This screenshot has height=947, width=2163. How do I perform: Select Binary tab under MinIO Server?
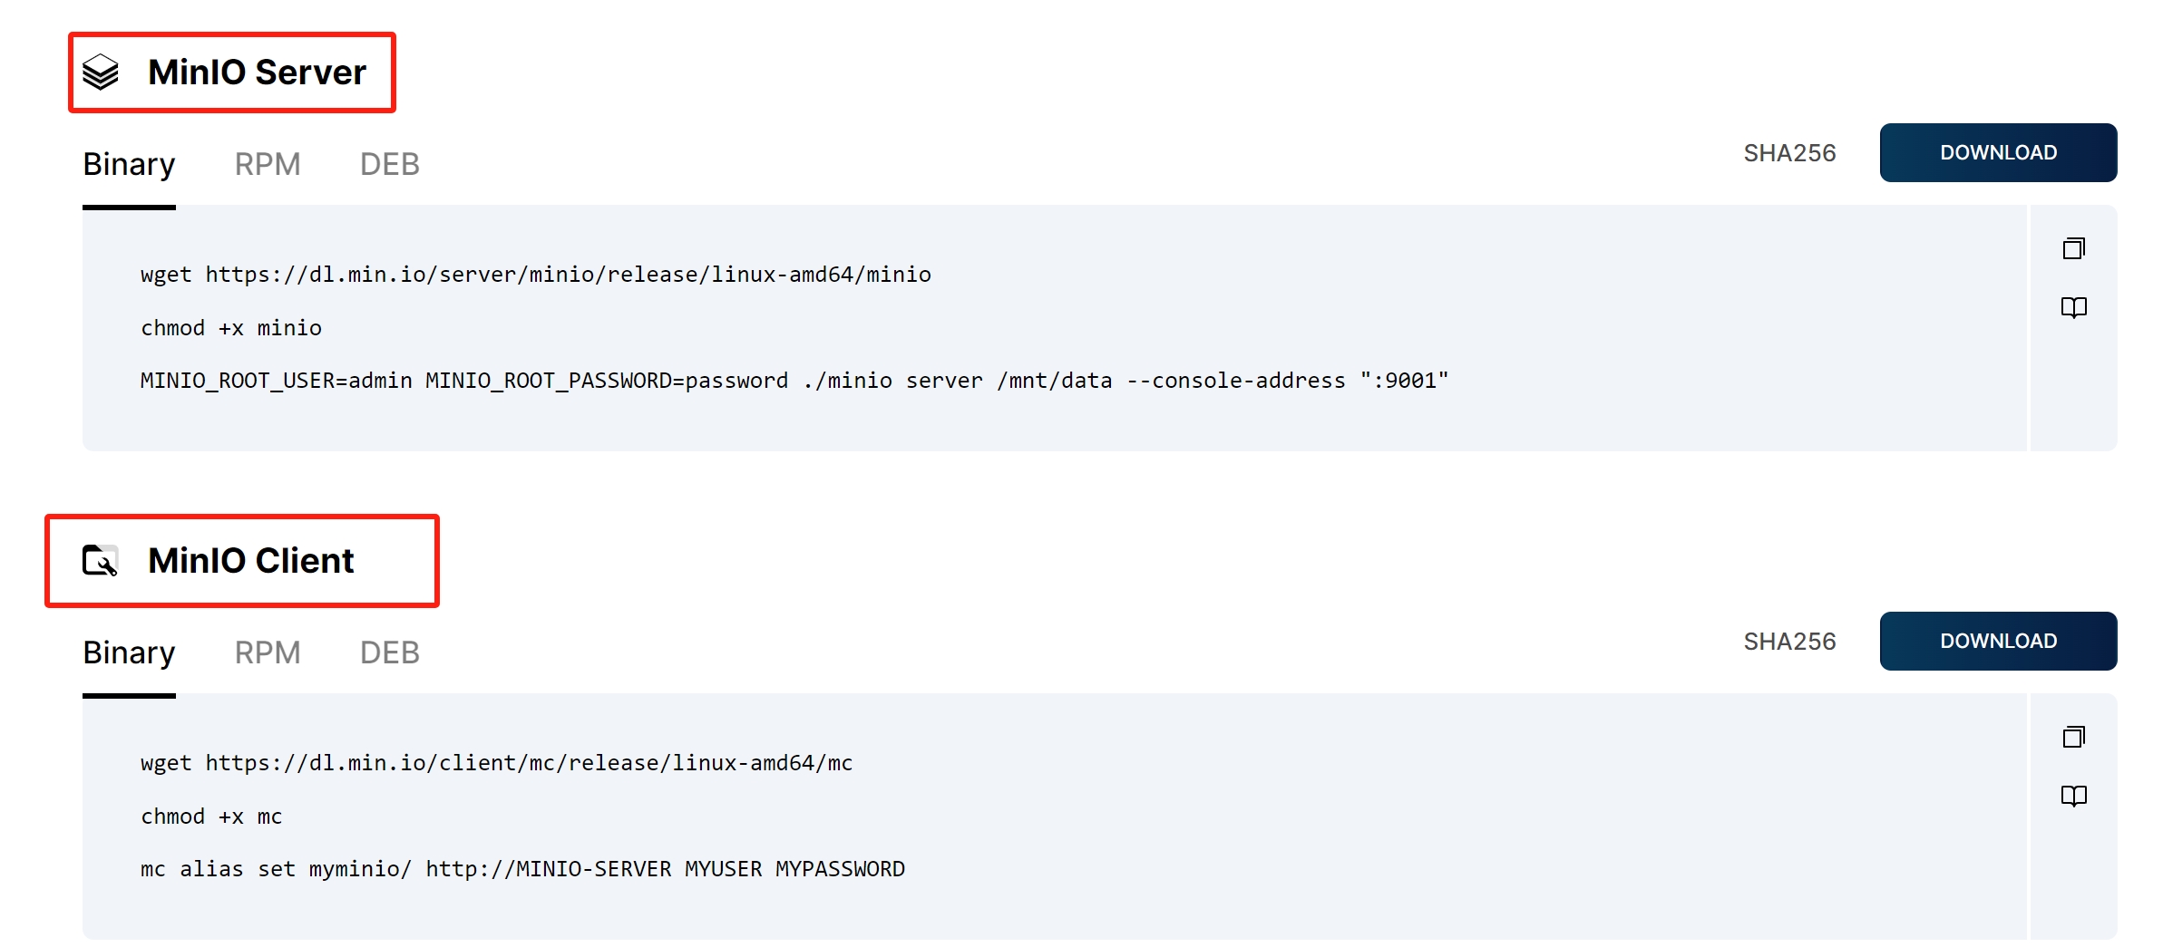[129, 164]
